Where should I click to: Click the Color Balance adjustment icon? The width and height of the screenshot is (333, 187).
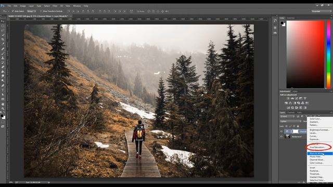coord(290,103)
